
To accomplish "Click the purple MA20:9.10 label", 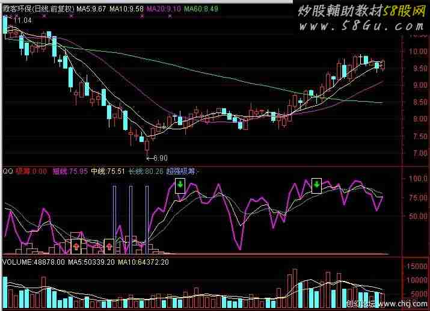I will [x=164, y=9].
